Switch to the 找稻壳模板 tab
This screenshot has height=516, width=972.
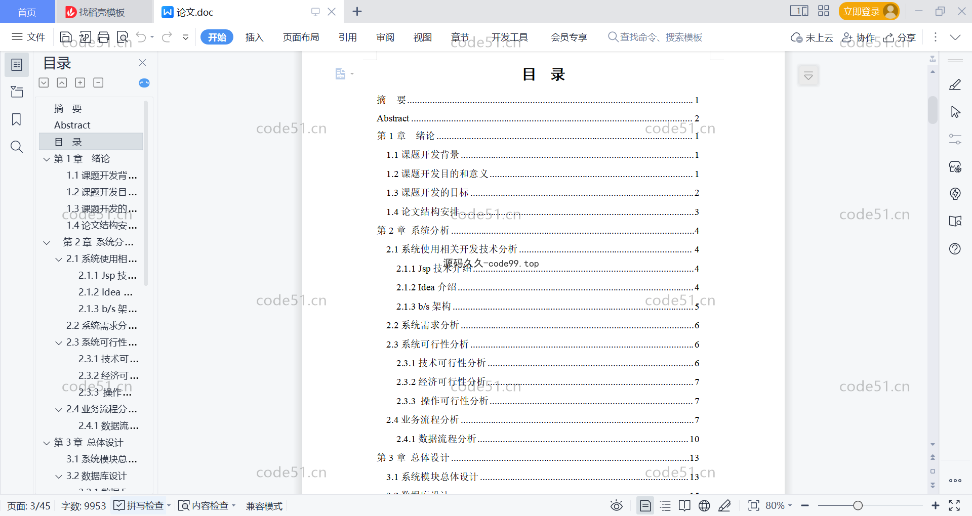pos(103,12)
